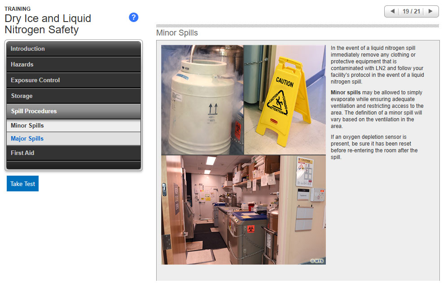
Task: Click the bold 'Minor spills' paragraph text
Action: pos(377,106)
